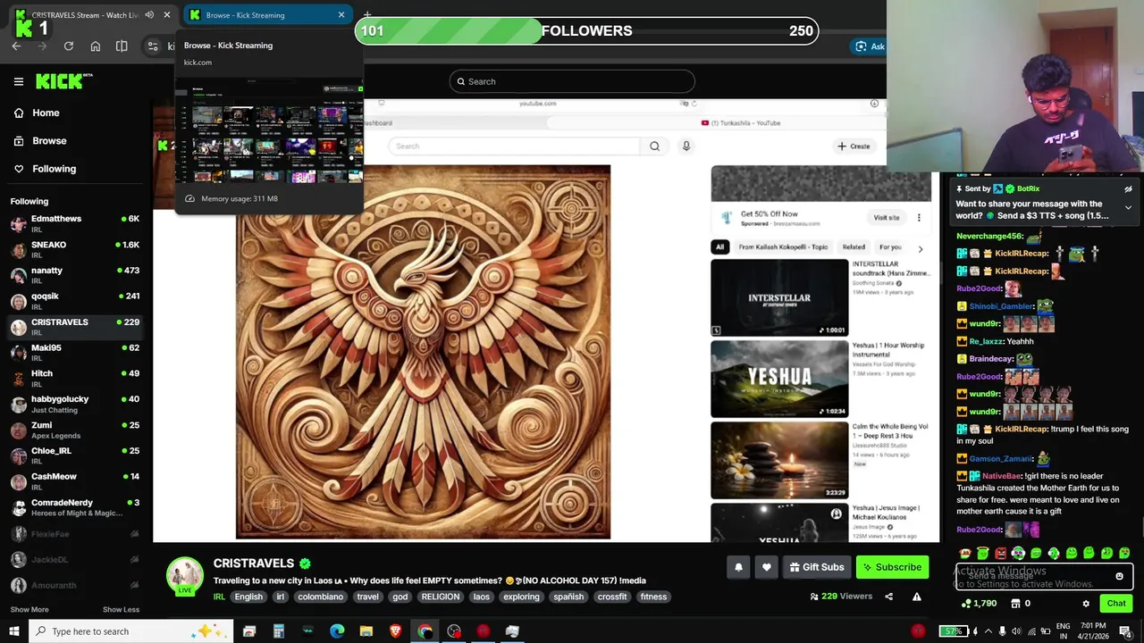Click the Gift Subs button

[x=816, y=567]
